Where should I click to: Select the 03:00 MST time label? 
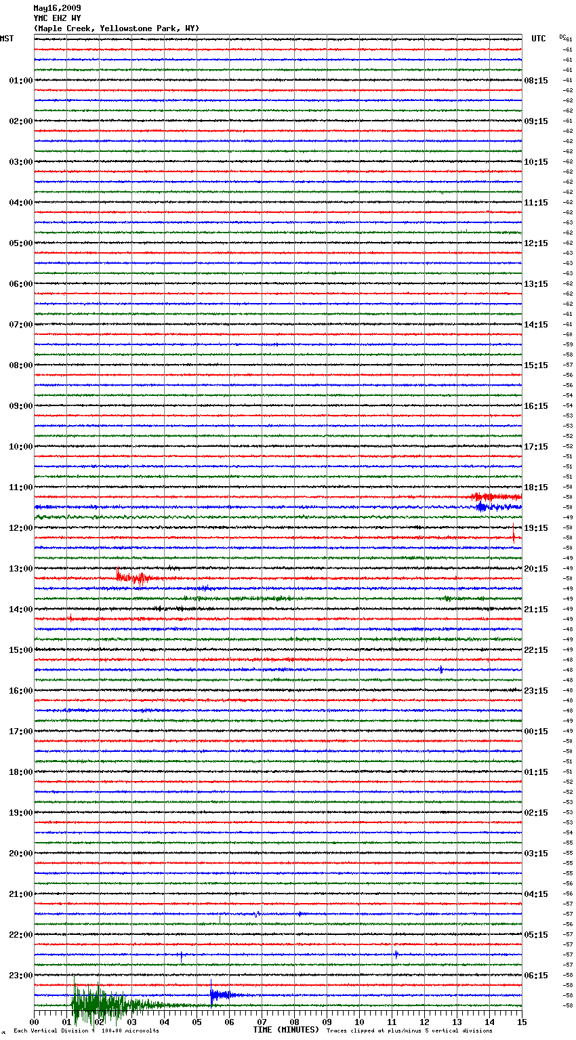pos(21,162)
